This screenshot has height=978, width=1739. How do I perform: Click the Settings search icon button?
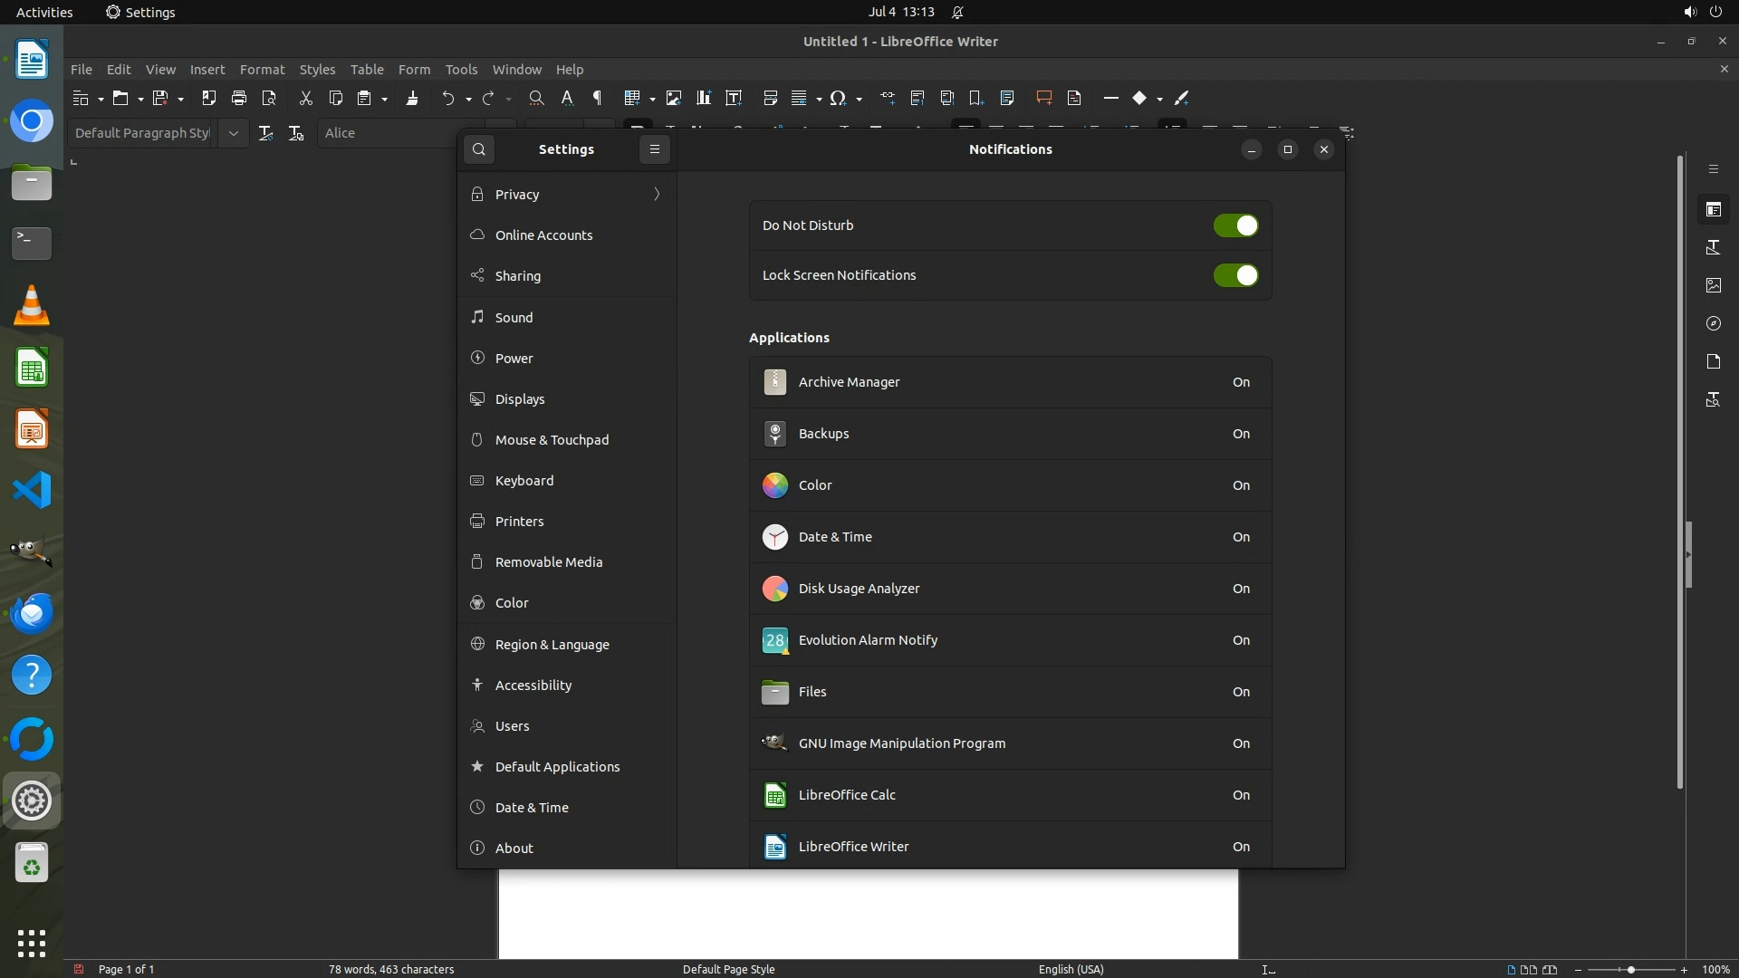click(x=479, y=149)
